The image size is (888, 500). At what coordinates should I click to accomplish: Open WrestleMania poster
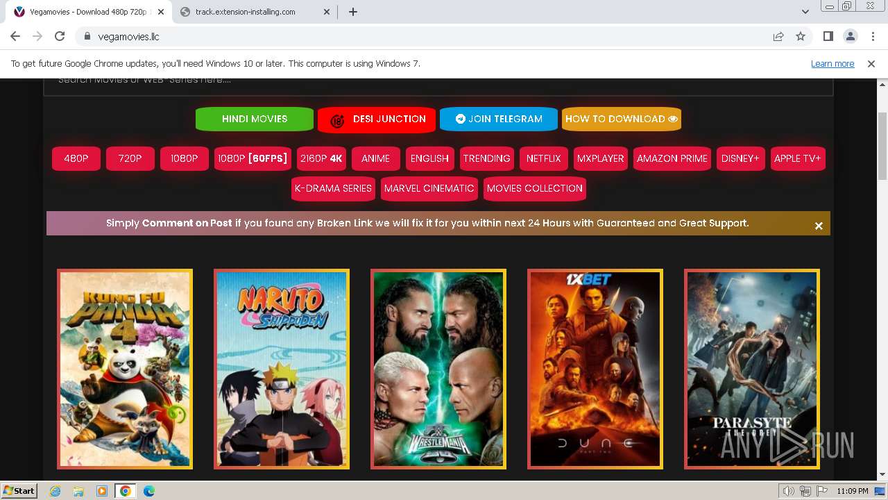tap(438, 369)
